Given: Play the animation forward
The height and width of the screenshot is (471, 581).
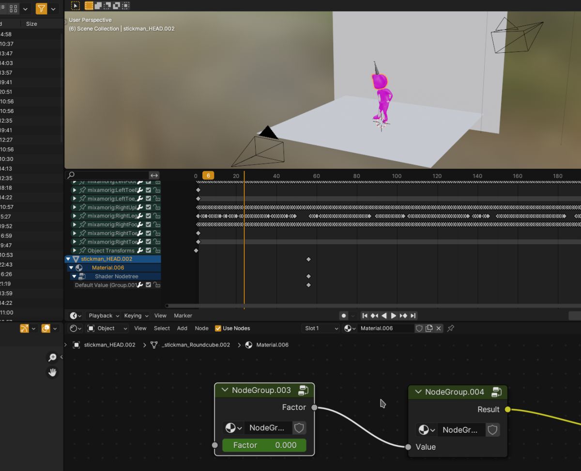Looking at the screenshot, I should (394, 315).
